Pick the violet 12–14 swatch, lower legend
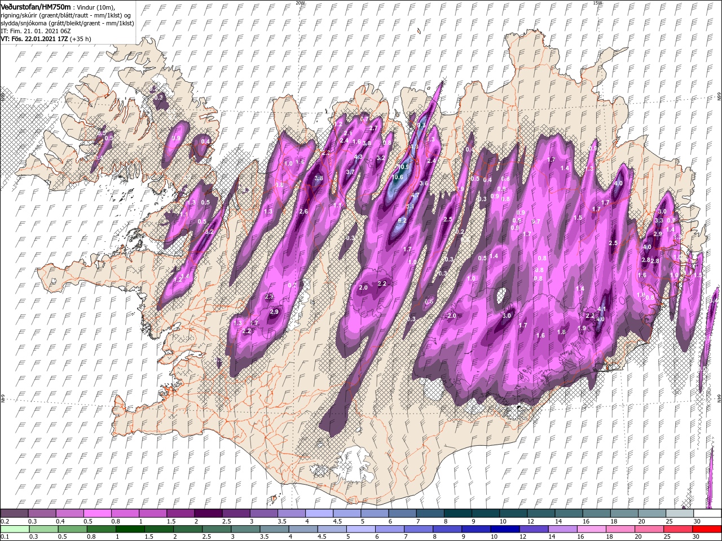The image size is (722, 541). 534,529
